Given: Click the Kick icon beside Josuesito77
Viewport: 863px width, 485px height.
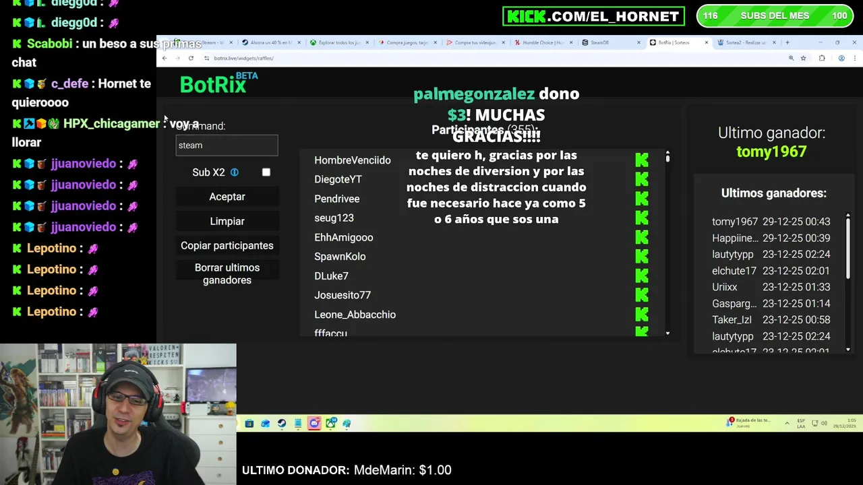Looking at the screenshot, I should point(642,295).
